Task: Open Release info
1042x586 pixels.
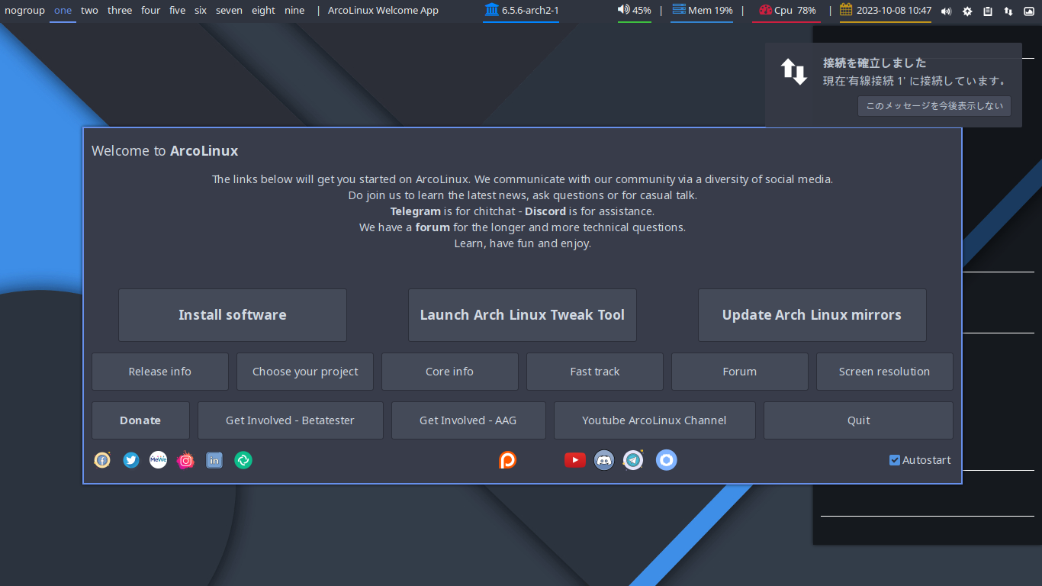Action: (160, 372)
